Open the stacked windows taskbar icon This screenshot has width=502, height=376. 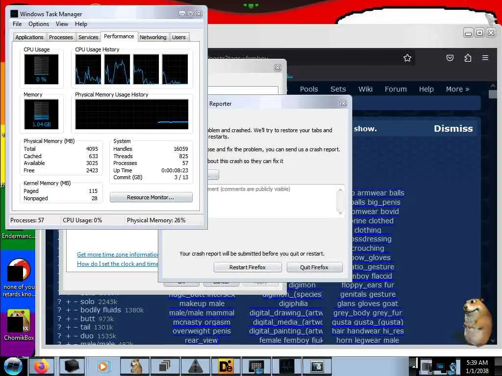(165, 366)
